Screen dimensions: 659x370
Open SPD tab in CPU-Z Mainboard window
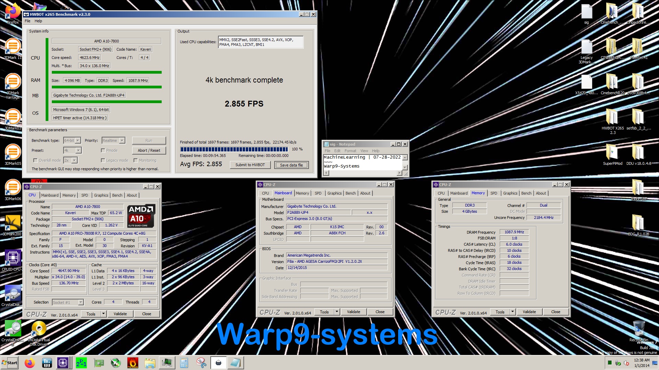click(318, 193)
